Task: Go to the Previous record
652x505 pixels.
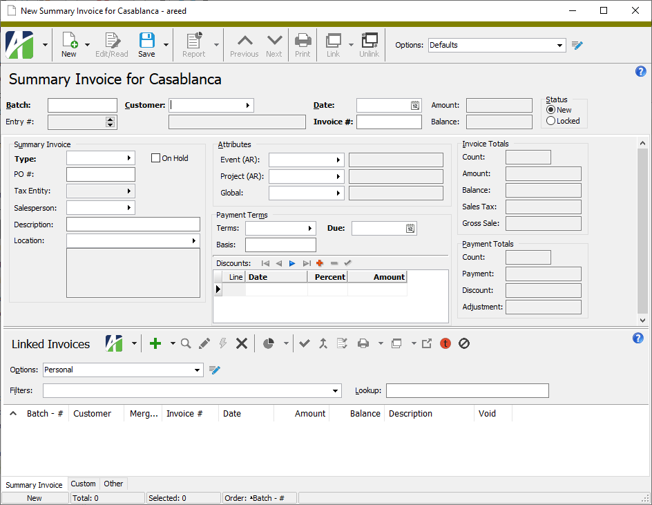Action: 244,44
